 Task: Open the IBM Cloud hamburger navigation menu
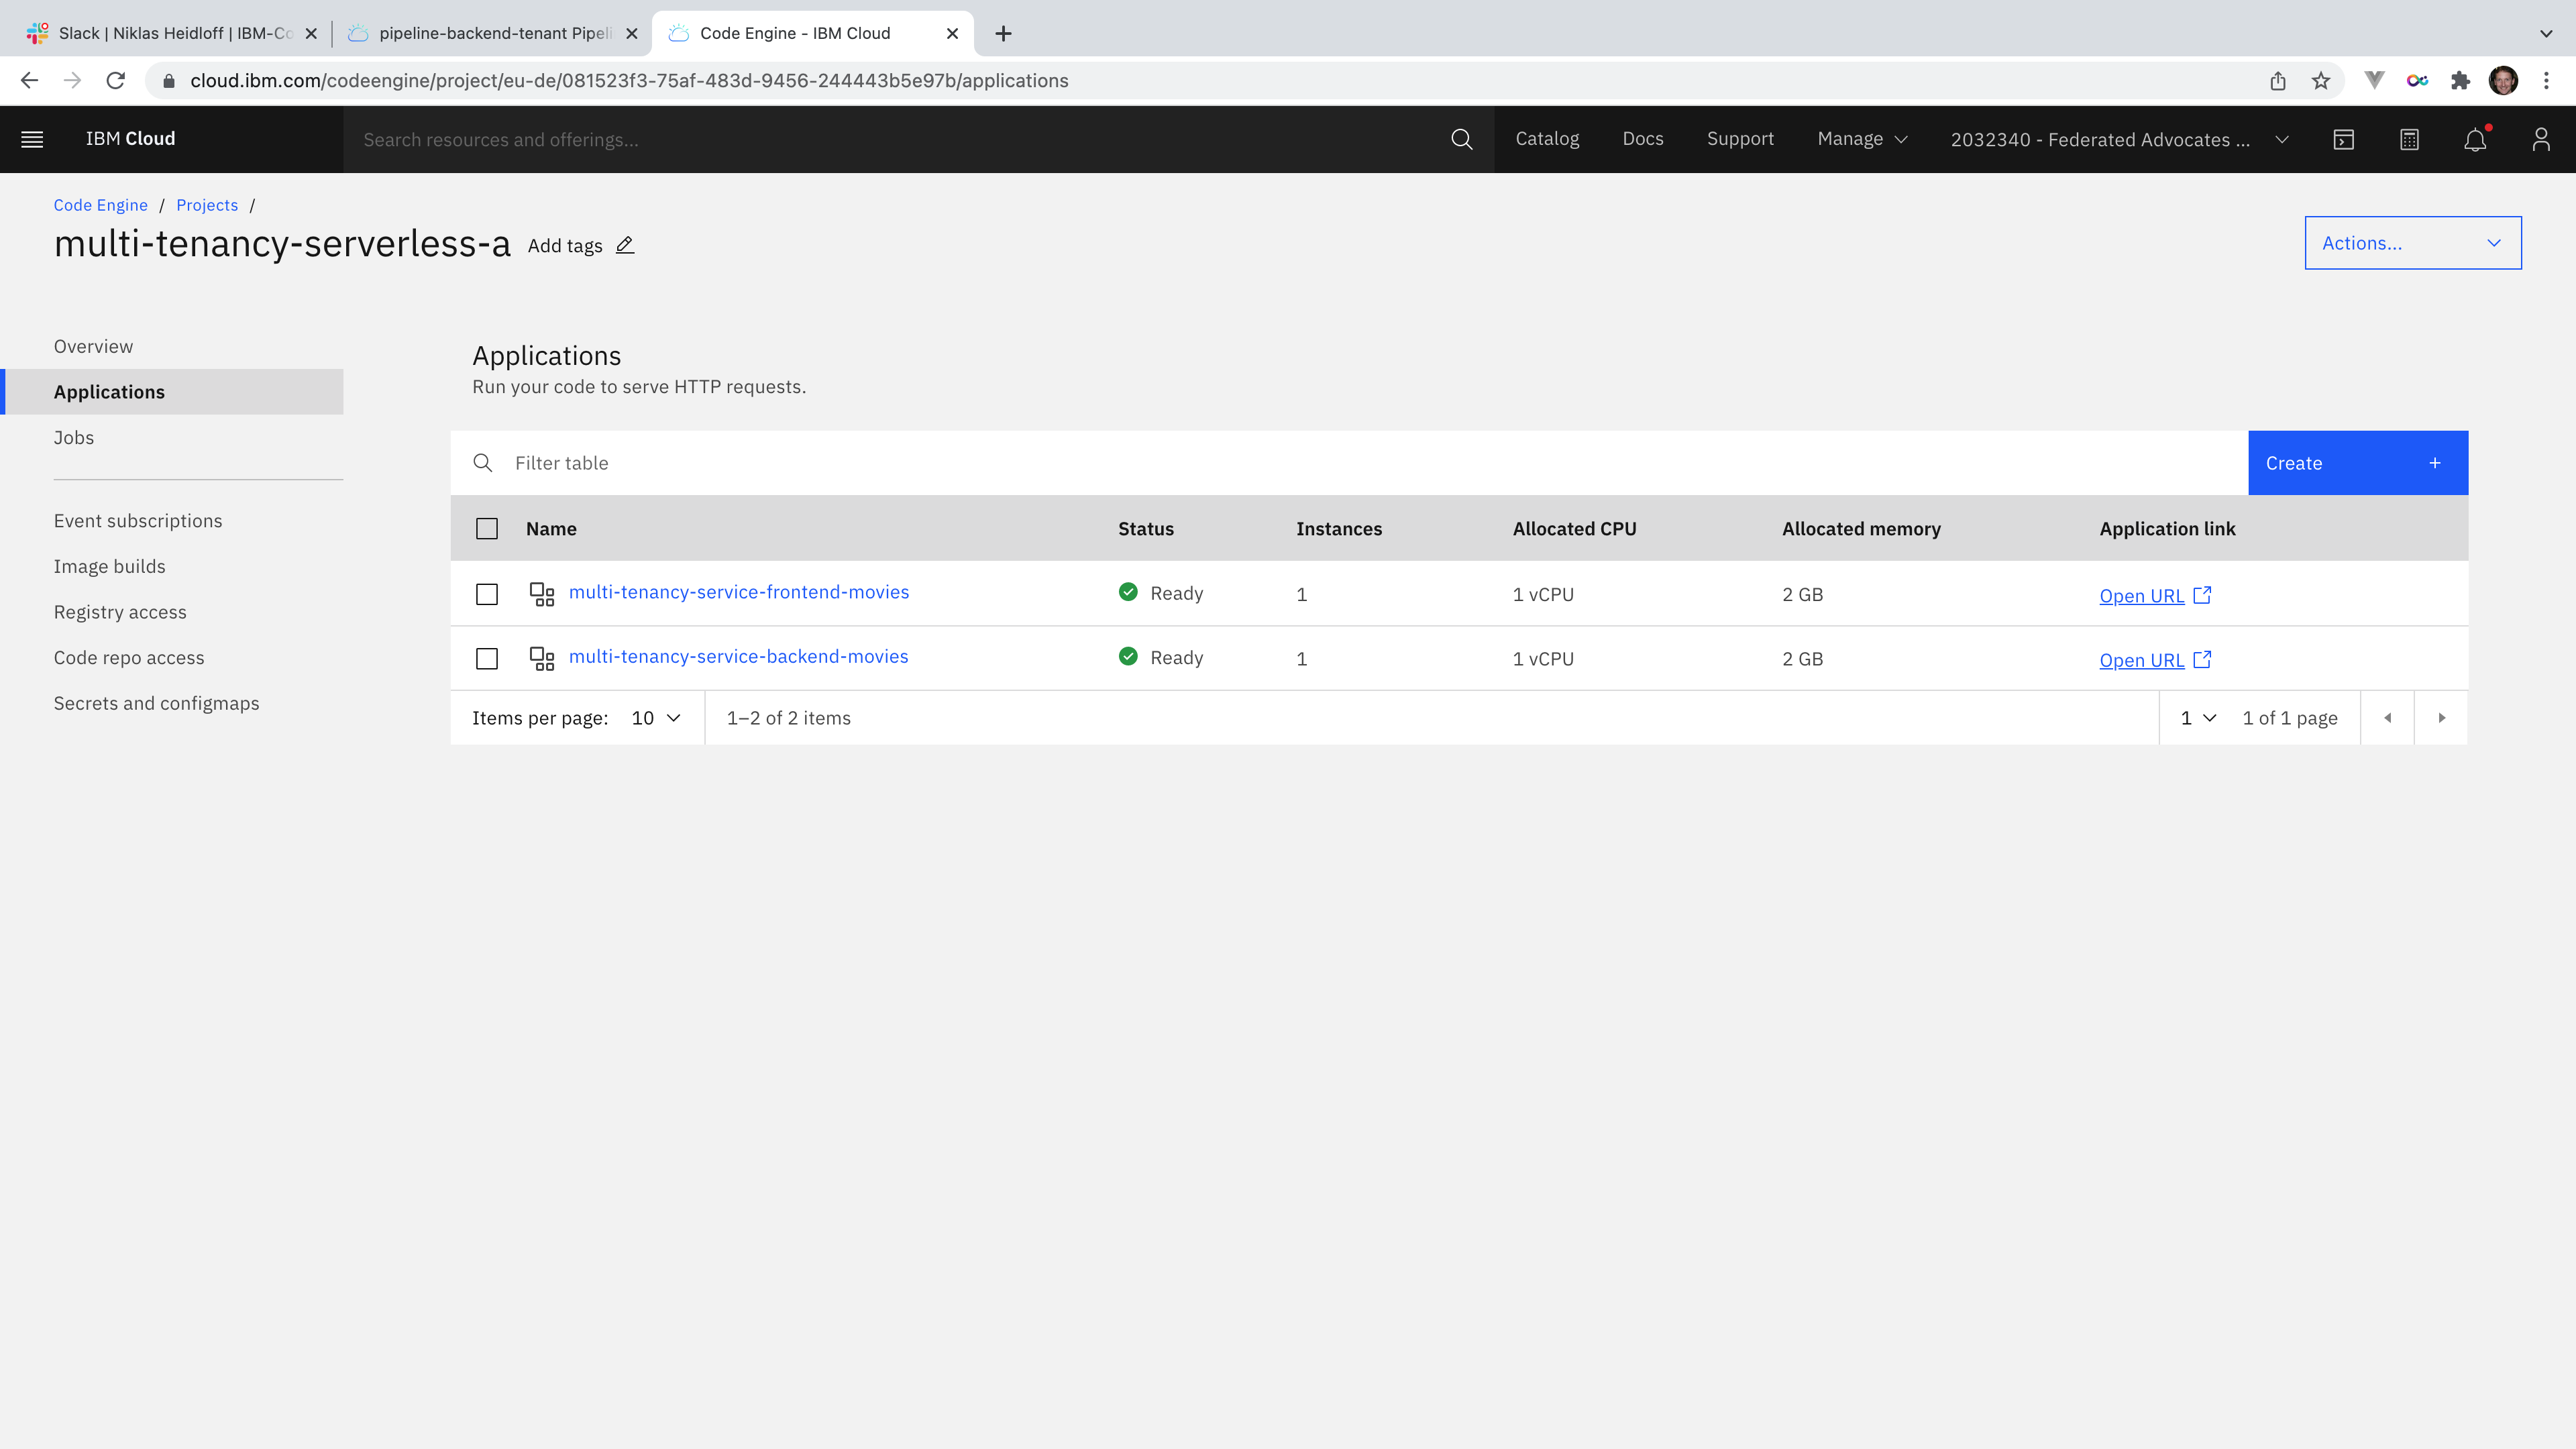tap(32, 139)
